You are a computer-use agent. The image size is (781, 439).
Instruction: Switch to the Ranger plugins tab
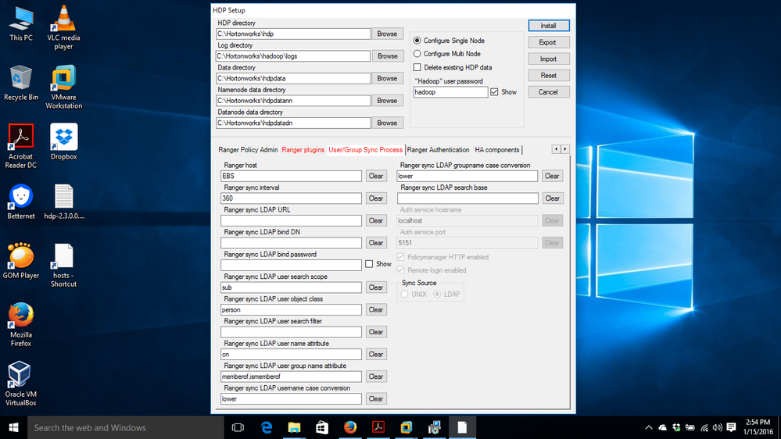pos(303,150)
